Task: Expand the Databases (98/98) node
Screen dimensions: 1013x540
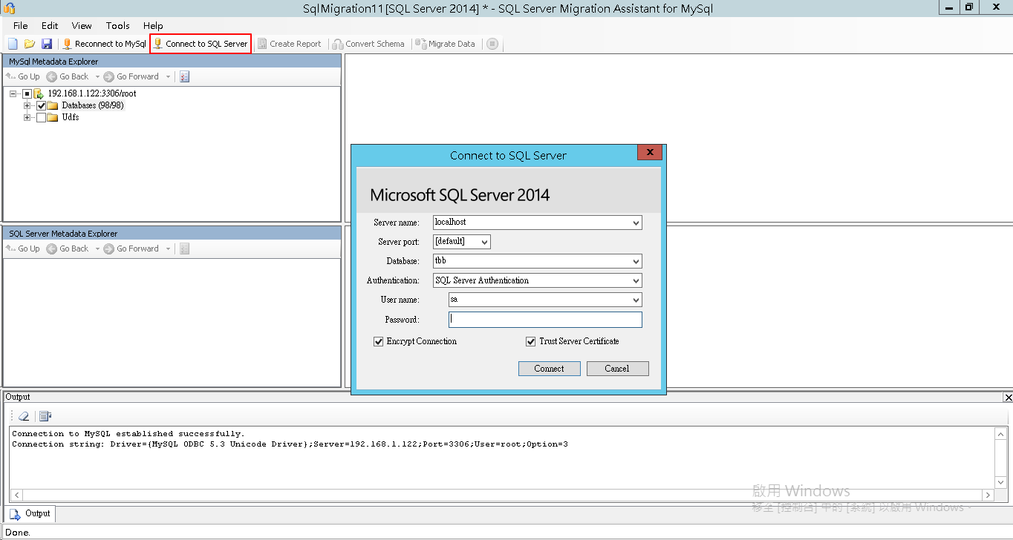Action: click(x=27, y=105)
